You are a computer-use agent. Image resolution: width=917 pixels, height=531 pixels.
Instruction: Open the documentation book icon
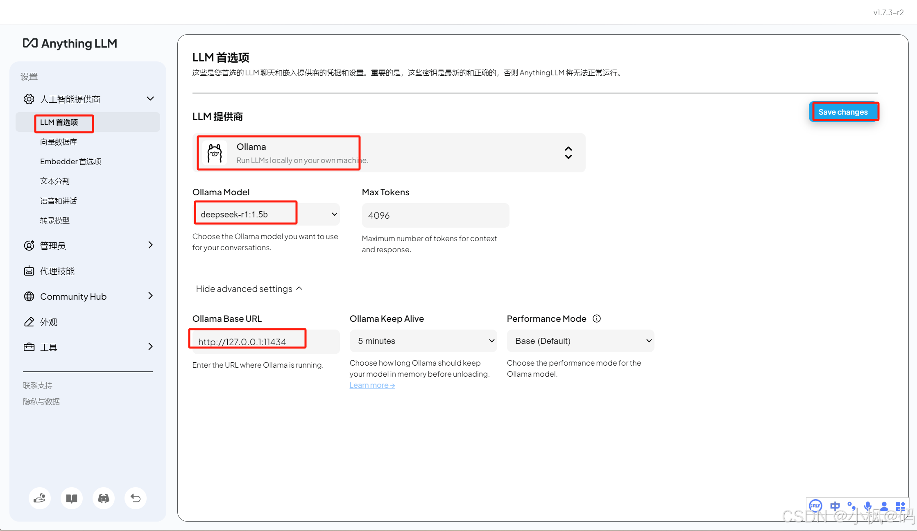pos(72,498)
